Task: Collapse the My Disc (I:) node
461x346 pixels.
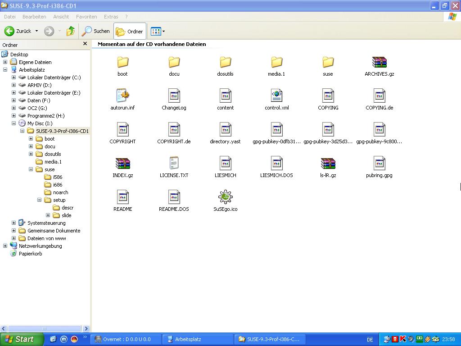Action: [x=14, y=123]
